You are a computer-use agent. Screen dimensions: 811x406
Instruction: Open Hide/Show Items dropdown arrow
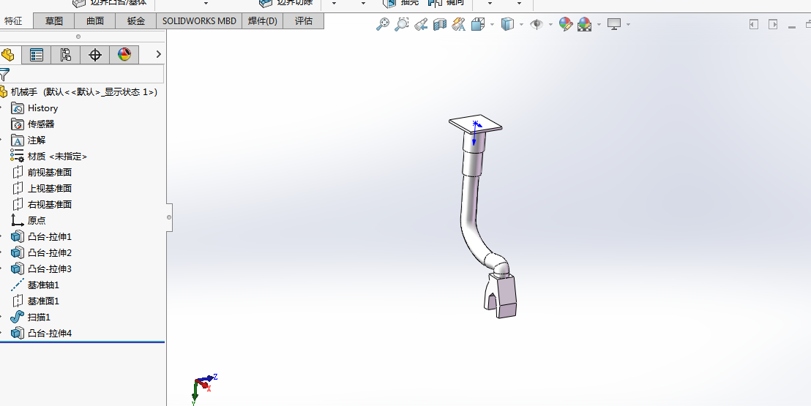click(550, 24)
